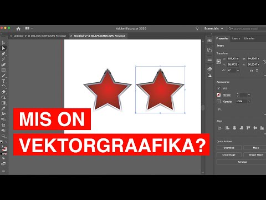This screenshot has width=266, height=200.
Task: Click the Arrange button
Action: coord(242,162)
